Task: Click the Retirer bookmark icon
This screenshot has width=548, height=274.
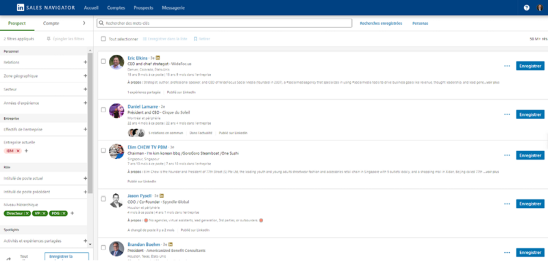Action: click(195, 39)
